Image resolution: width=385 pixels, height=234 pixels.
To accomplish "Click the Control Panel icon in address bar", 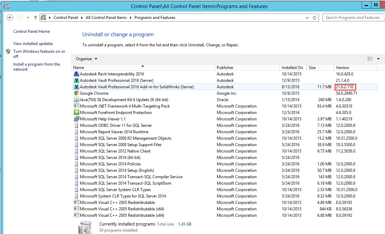I will (x=43, y=18).
